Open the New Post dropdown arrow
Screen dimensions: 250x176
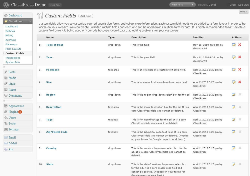click(192, 5)
